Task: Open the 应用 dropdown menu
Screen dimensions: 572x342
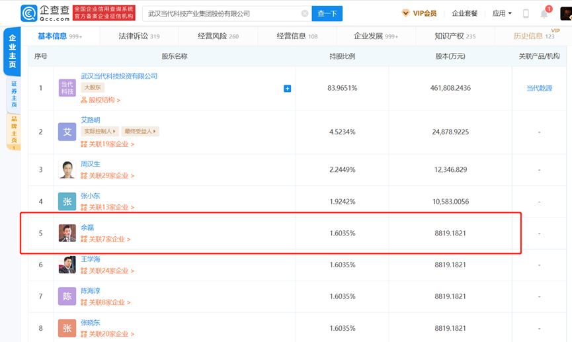Action: click(x=502, y=13)
